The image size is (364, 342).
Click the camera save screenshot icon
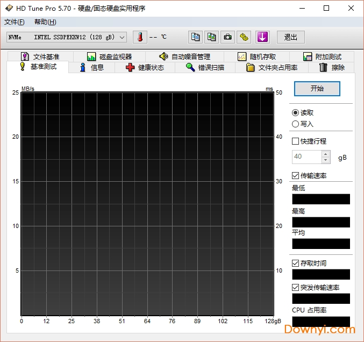tap(228, 37)
